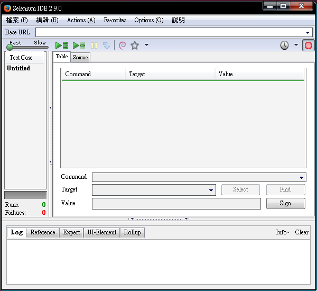Click the Select button
Image resolution: width=317 pixels, height=291 pixels.
tap(240, 189)
